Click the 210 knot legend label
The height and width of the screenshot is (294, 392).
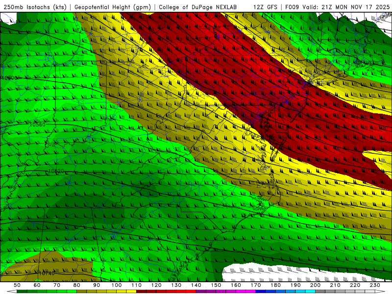[335, 285]
